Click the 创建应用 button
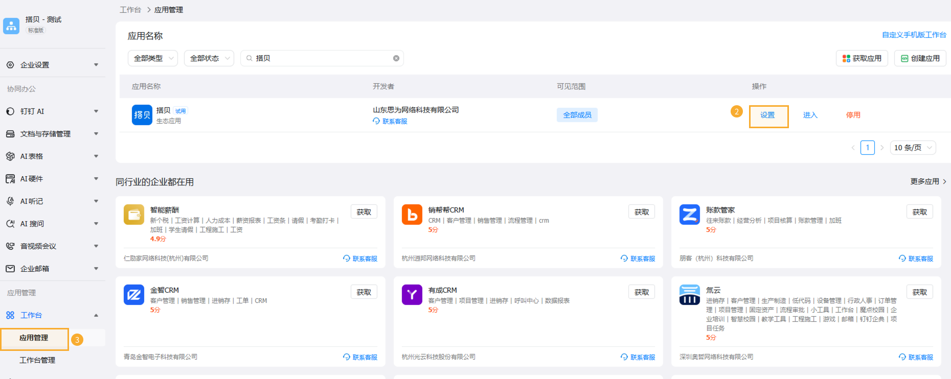 920,58
